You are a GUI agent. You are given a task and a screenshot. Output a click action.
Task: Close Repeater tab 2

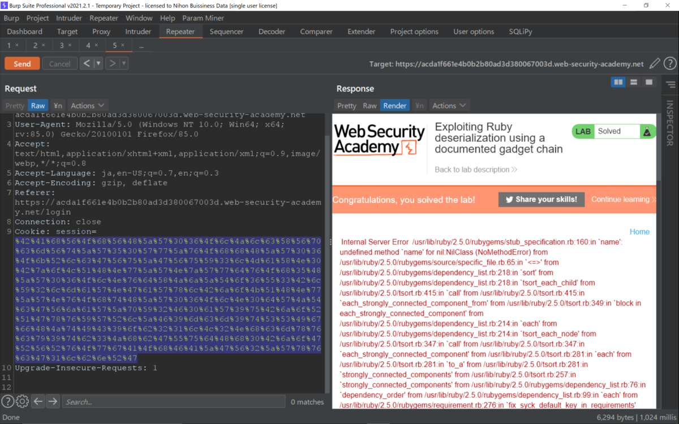pyautogui.click(x=44, y=45)
